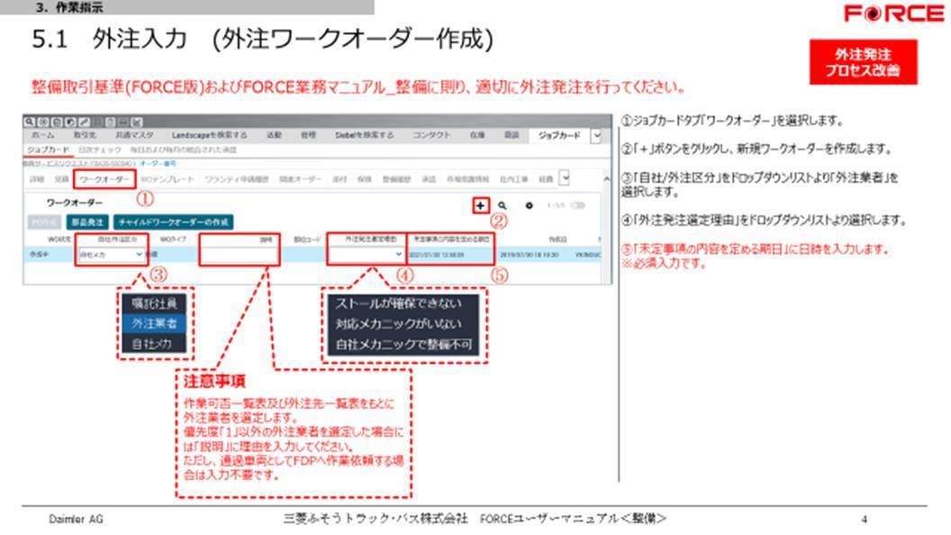951x535 pixels.
Task: Click the search icon at top-left toolbar
Action: pos(30,121)
